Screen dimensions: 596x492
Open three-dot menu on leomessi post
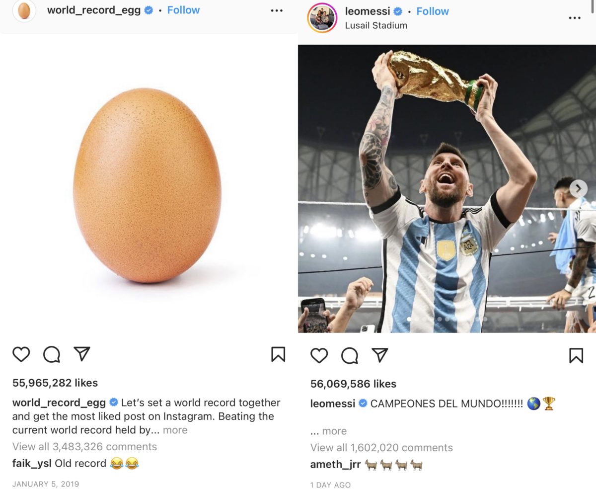click(575, 18)
